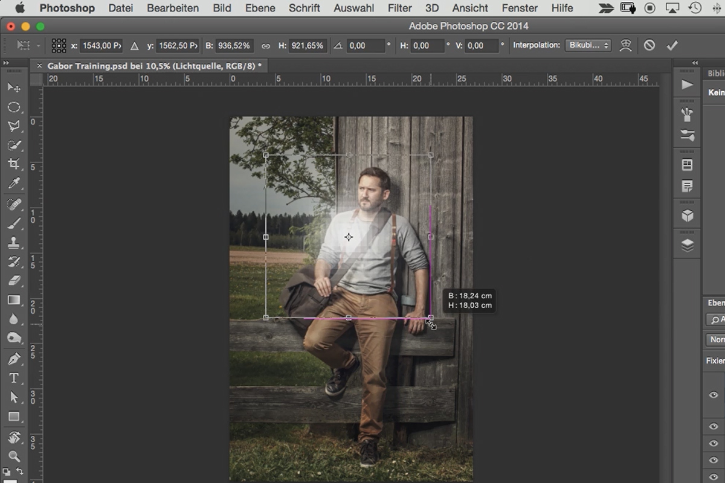Image resolution: width=725 pixels, height=483 pixels.
Task: Click the height H percentage field
Action: pos(308,45)
